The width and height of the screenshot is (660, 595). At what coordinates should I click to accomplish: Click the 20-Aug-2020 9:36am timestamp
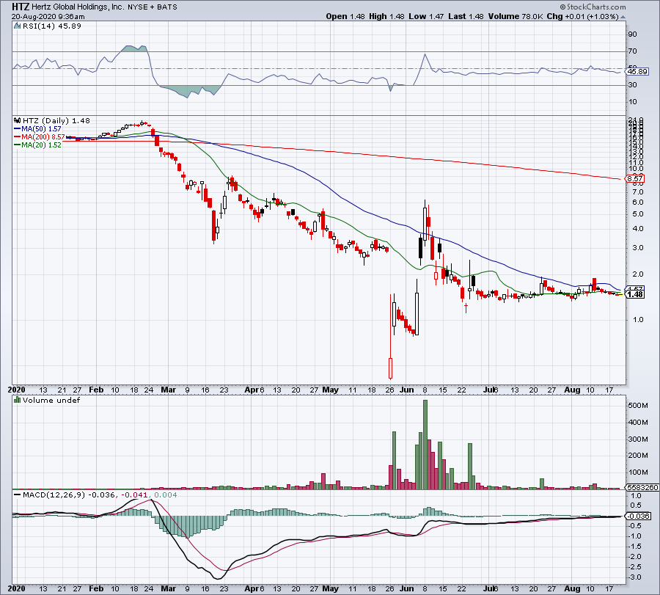point(48,17)
